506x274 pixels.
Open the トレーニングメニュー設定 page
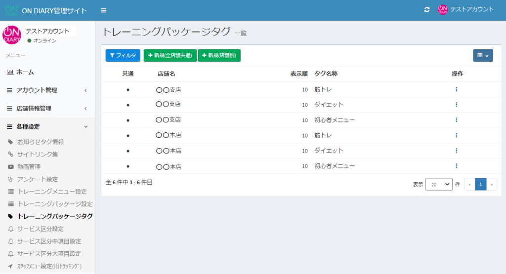(52, 192)
